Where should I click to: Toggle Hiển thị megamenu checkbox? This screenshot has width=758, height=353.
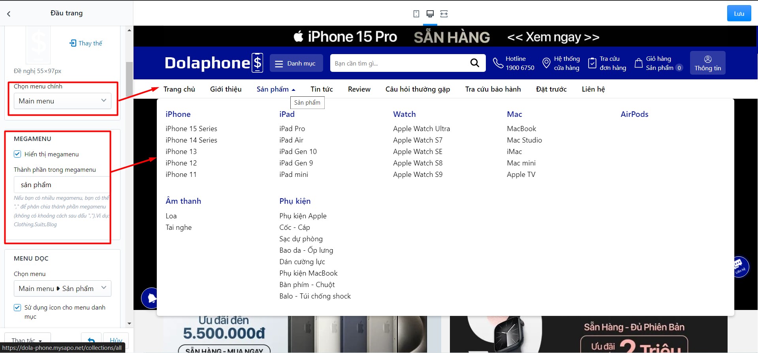(17, 154)
